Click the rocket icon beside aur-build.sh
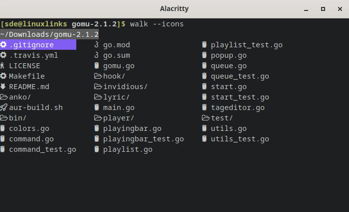The width and height of the screenshot is (349, 212). [3, 107]
